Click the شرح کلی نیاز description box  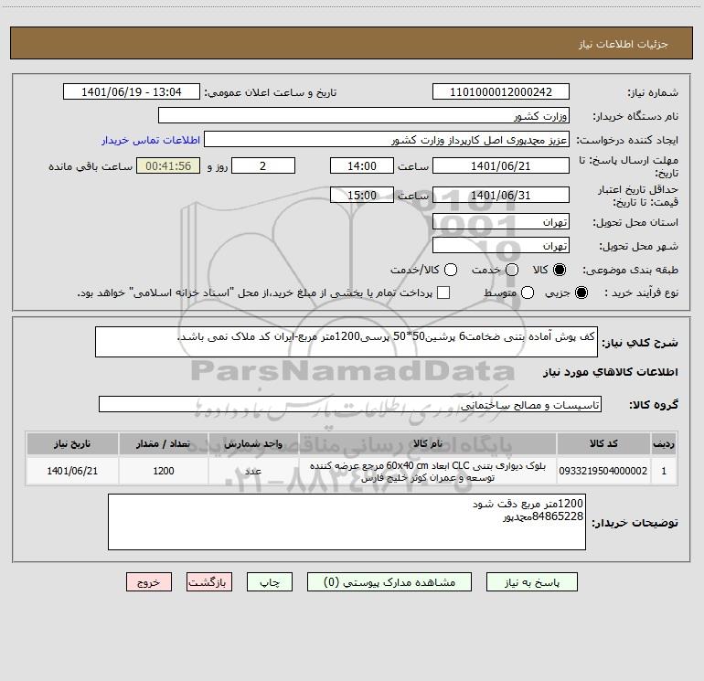(x=347, y=342)
